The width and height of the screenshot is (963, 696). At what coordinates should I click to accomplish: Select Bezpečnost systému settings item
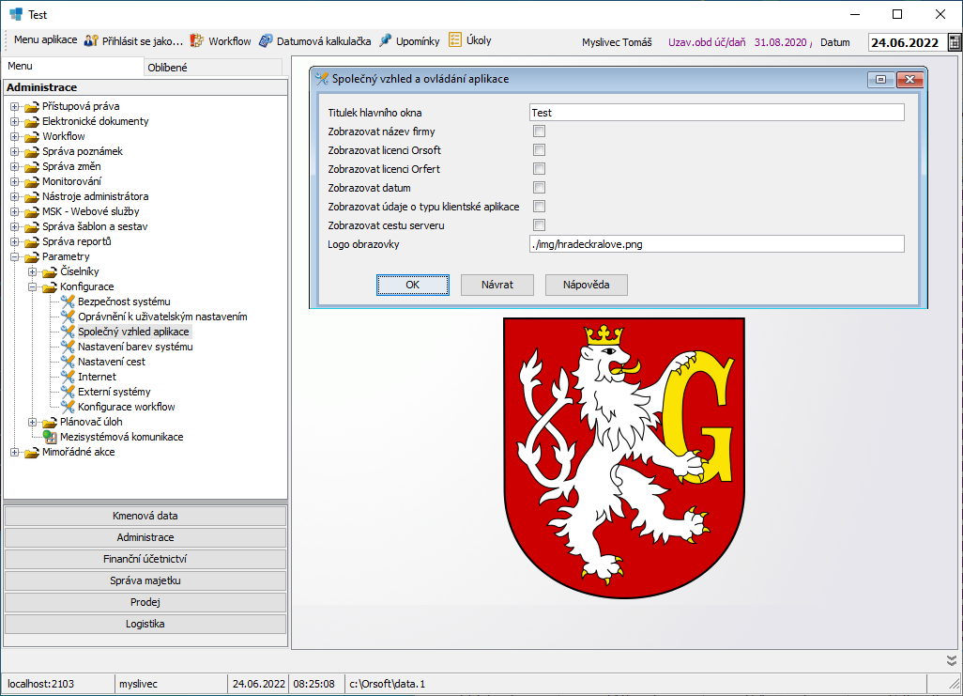[124, 302]
